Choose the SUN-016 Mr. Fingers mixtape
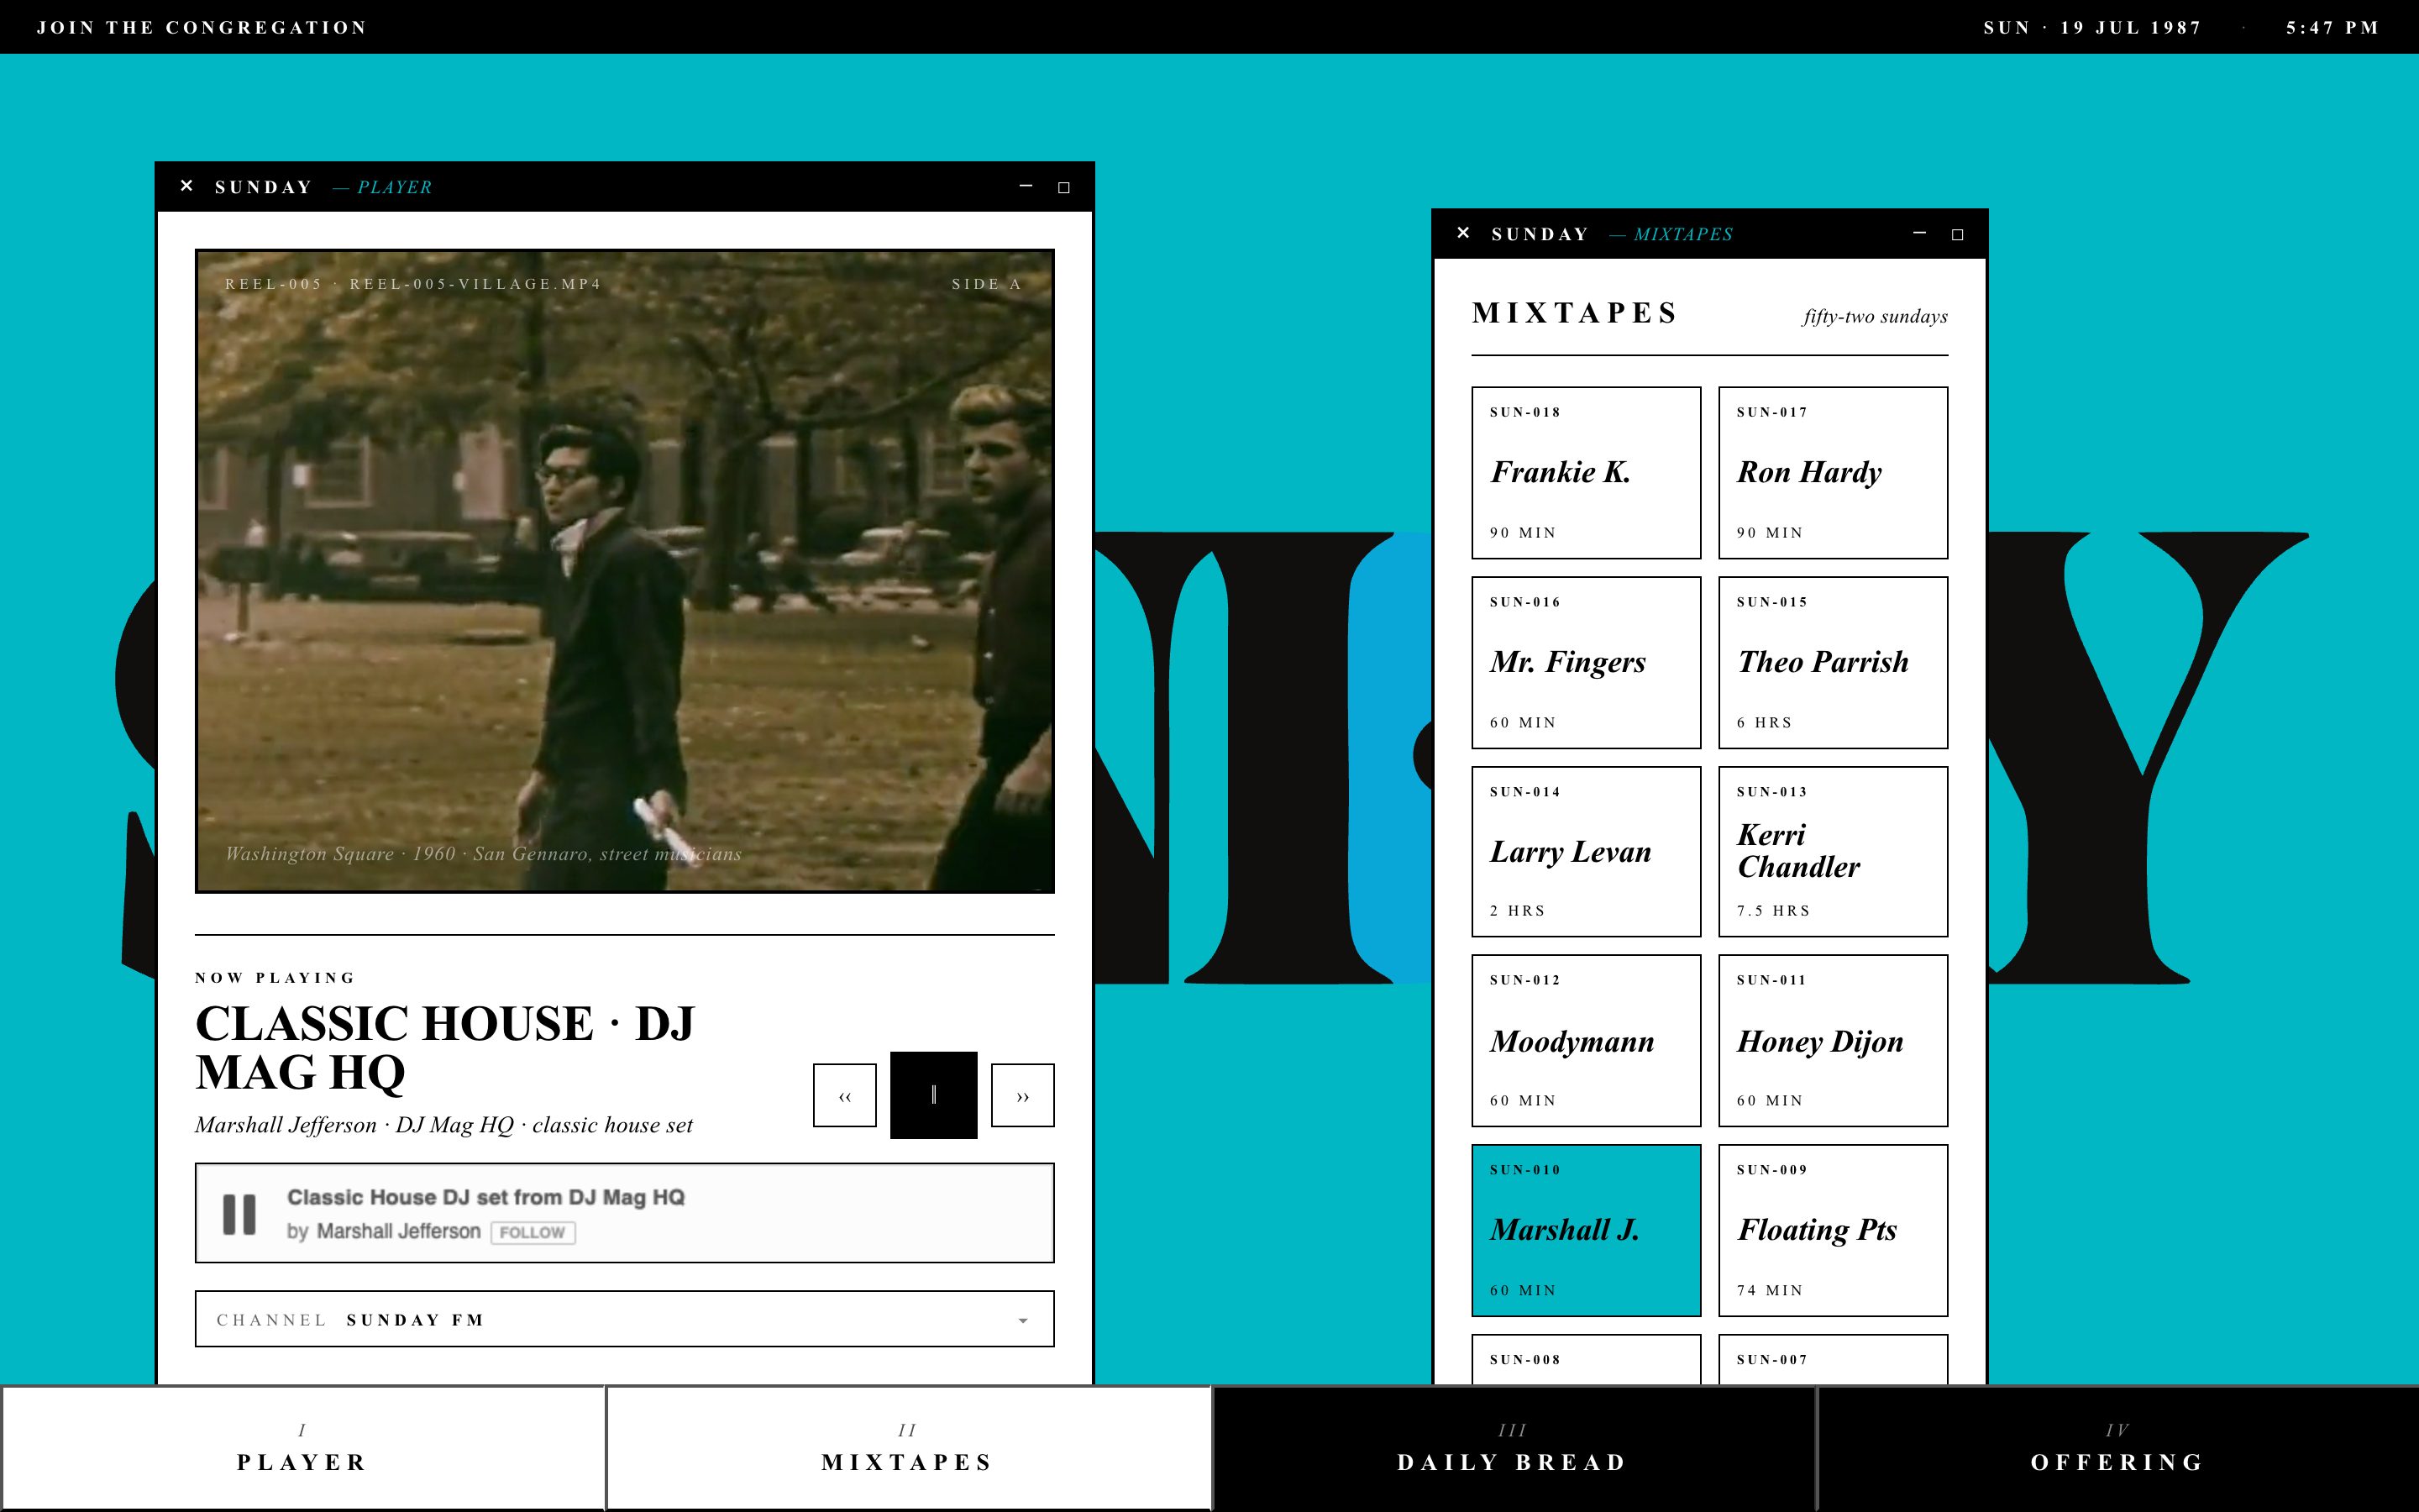The width and height of the screenshot is (2419, 1512). coord(1585,662)
